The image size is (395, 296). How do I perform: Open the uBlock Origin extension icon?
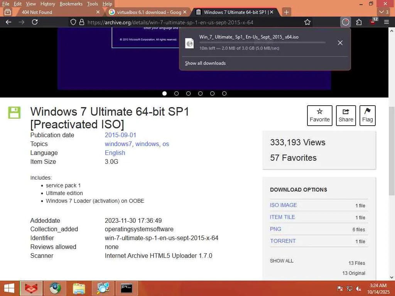click(373, 22)
